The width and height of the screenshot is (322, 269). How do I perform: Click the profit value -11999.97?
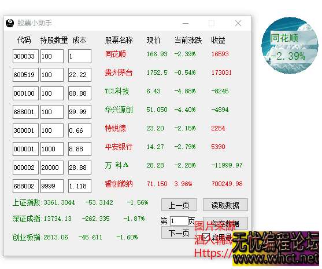(227, 165)
